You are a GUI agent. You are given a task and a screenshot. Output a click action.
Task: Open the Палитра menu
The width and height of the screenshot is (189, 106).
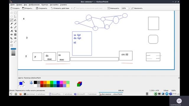45,5
